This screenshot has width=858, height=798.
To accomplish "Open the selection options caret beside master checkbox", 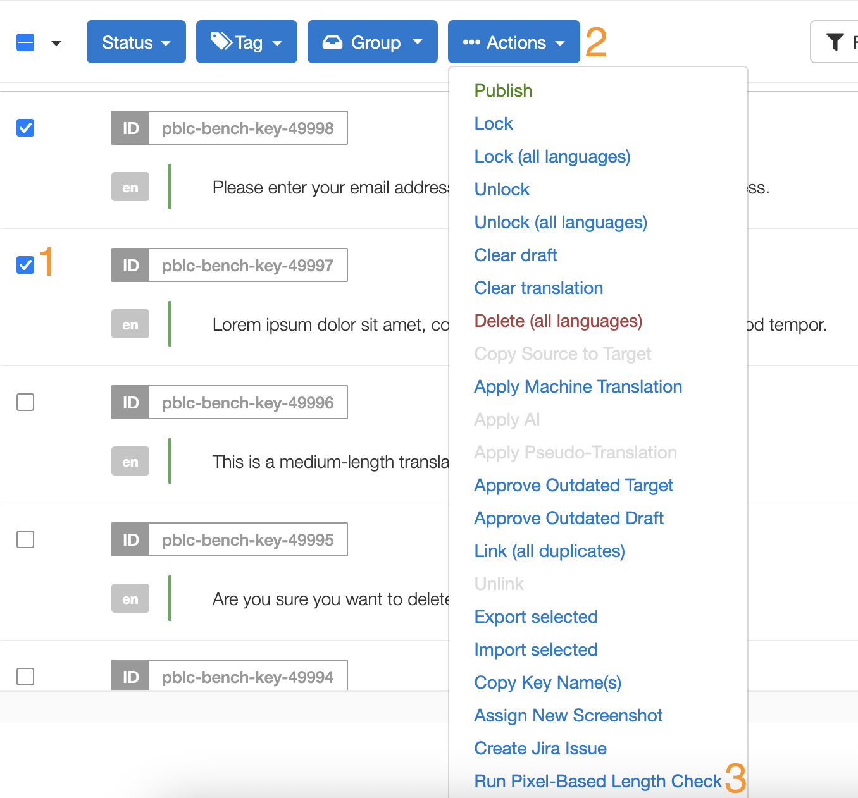I will (56, 43).
